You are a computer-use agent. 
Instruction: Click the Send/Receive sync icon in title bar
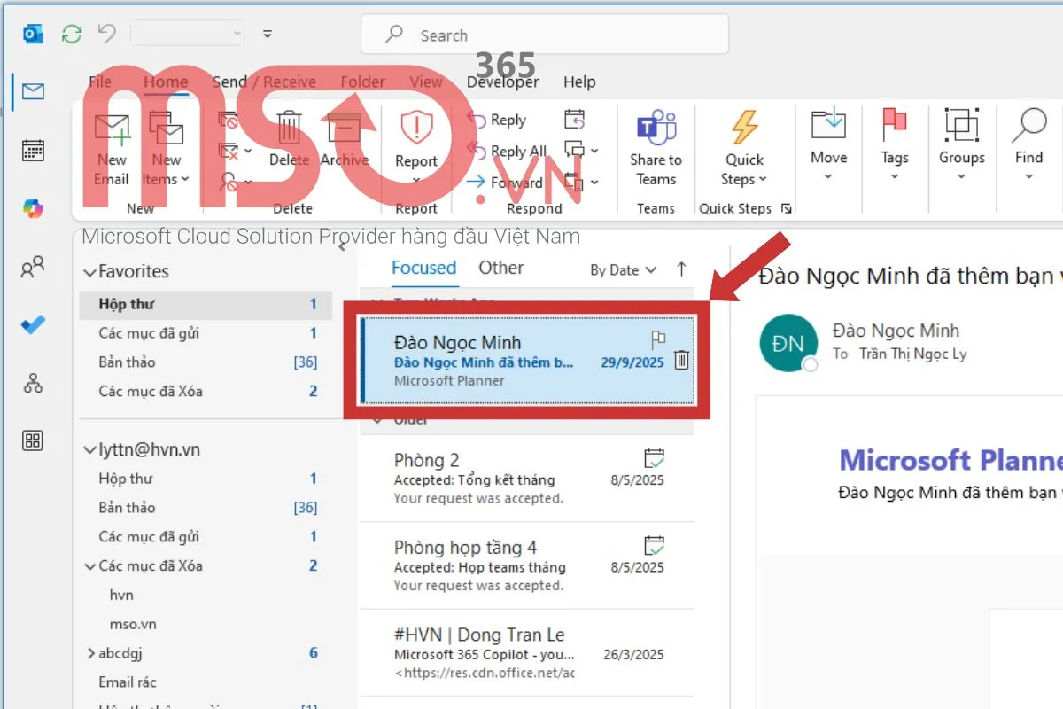pos(71,35)
